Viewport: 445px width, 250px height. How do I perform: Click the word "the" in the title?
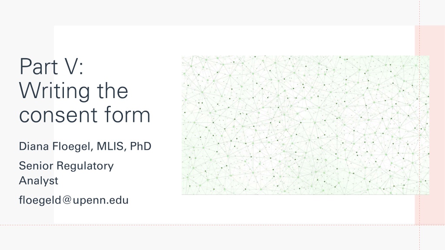pos(113,91)
